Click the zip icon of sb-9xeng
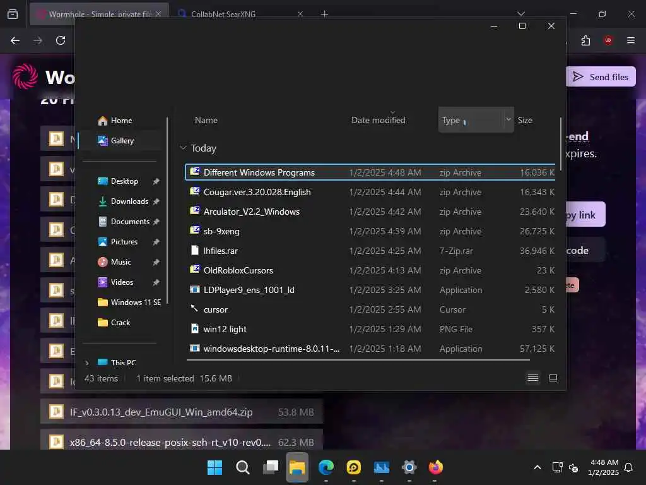The width and height of the screenshot is (646, 485). (194, 230)
